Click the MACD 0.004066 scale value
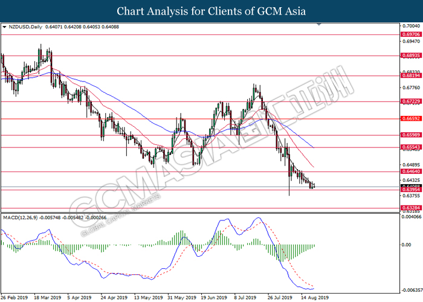This screenshot has width=423, height=302. tap(412, 217)
